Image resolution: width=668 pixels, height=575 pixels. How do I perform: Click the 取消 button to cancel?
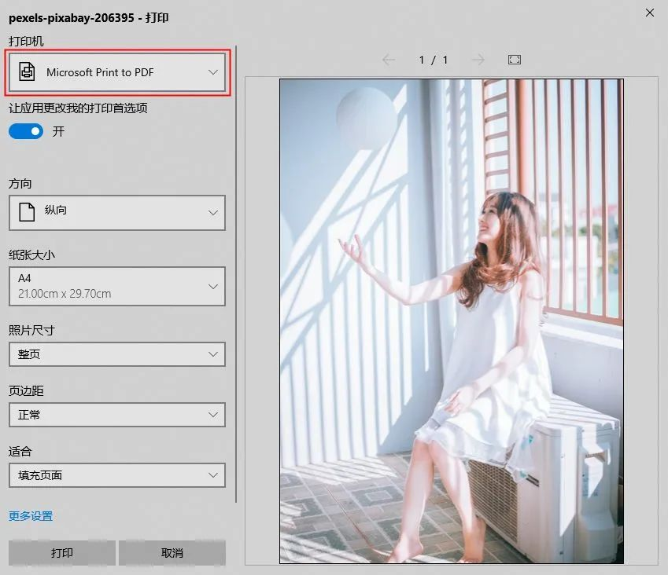click(x=172, y=552)
